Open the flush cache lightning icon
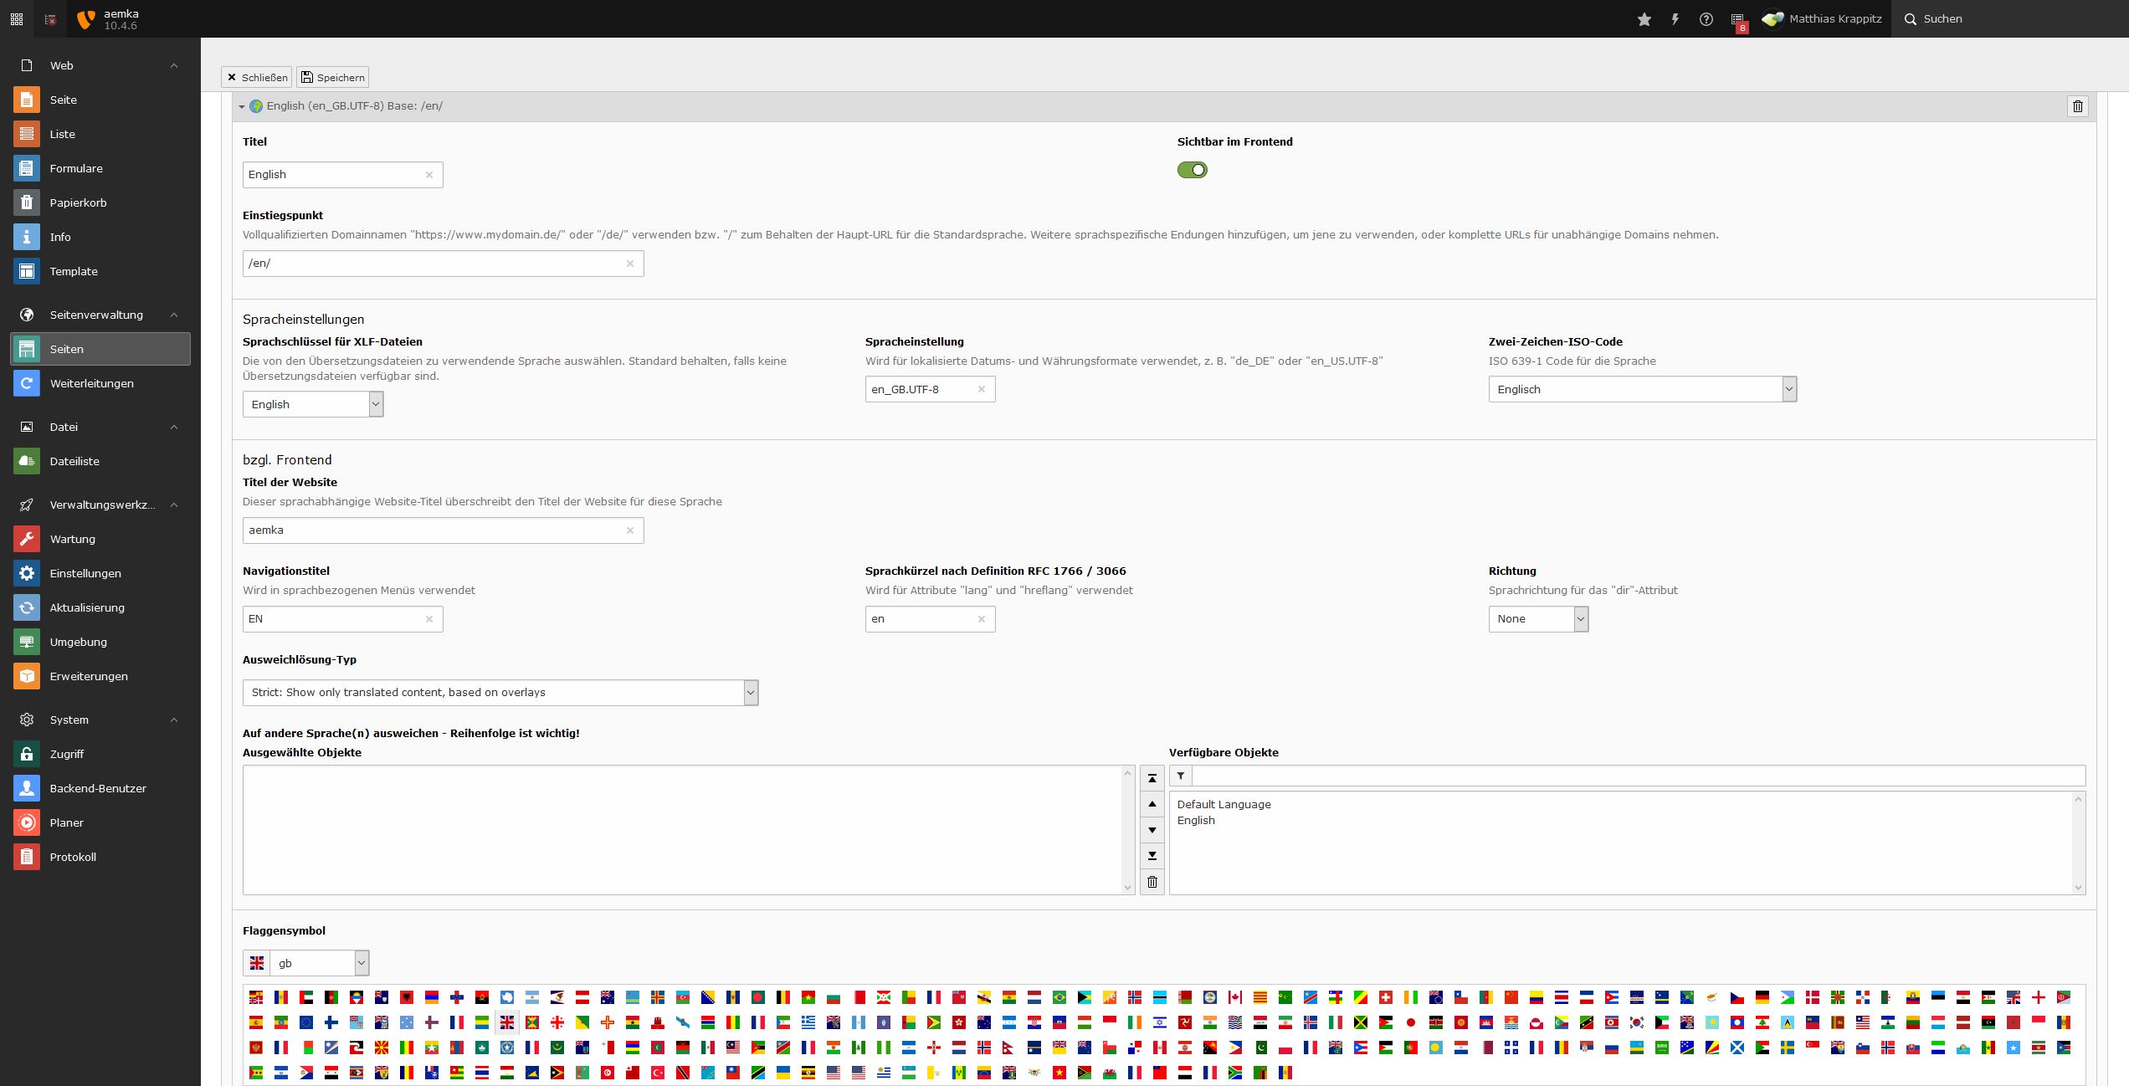This screenshot has width=2129, height=1086. click(x=1675, y=19)
